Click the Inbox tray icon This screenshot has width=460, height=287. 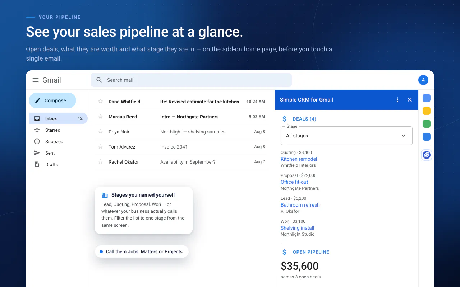pos(37,118)
